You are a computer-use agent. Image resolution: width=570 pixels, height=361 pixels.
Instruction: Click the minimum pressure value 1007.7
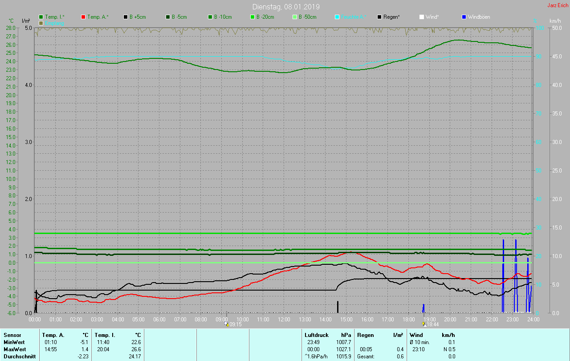point(344,342)
